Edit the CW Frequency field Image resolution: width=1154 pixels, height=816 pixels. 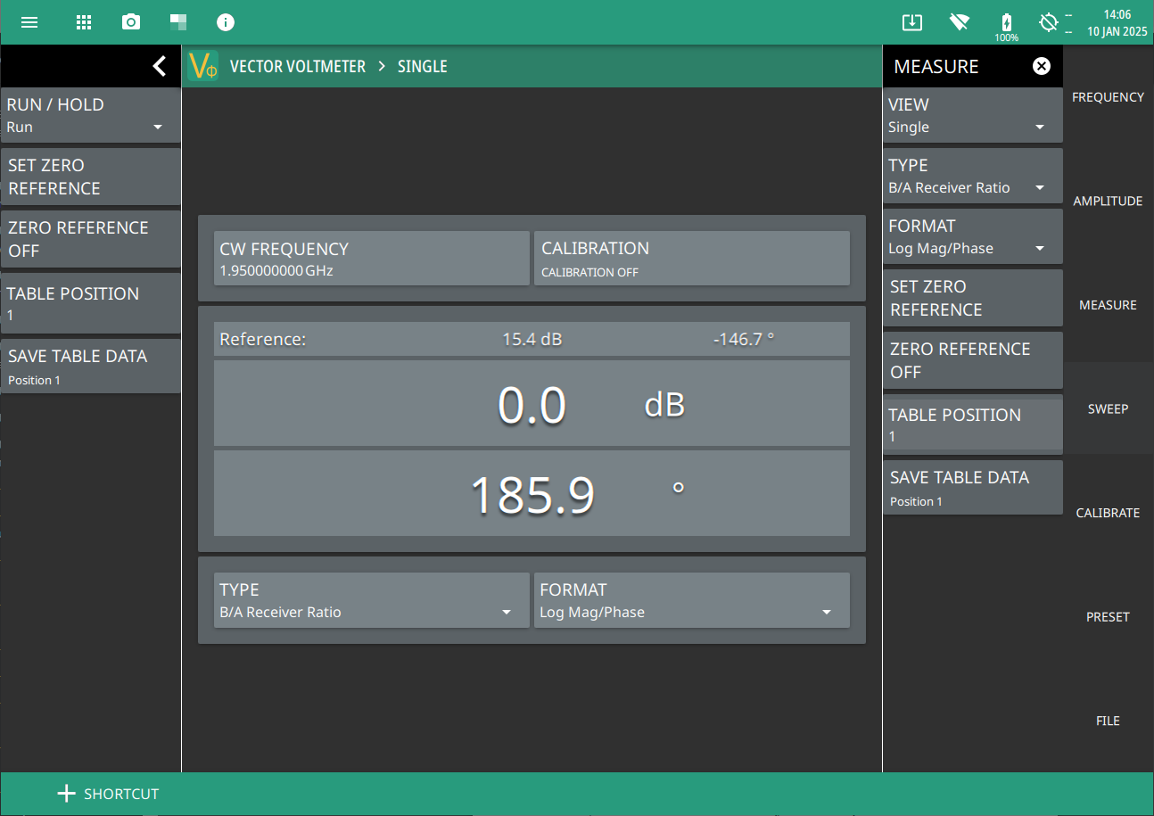tap(371, 260)
